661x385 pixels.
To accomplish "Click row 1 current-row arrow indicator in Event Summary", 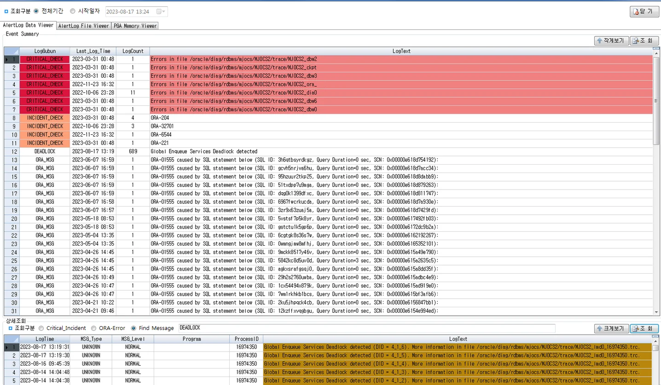I will coord(6,59).
